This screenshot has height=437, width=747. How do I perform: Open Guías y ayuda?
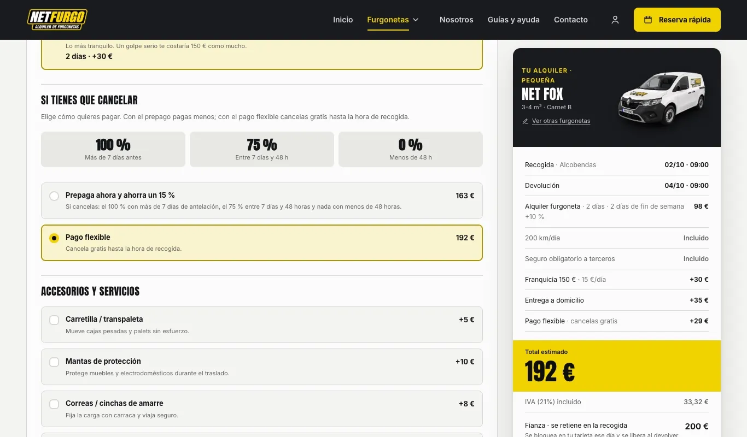513,20
